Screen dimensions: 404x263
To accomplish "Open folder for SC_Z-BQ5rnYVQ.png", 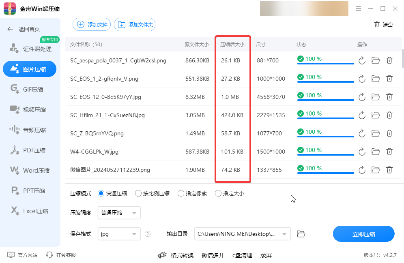I will (376, 133).
